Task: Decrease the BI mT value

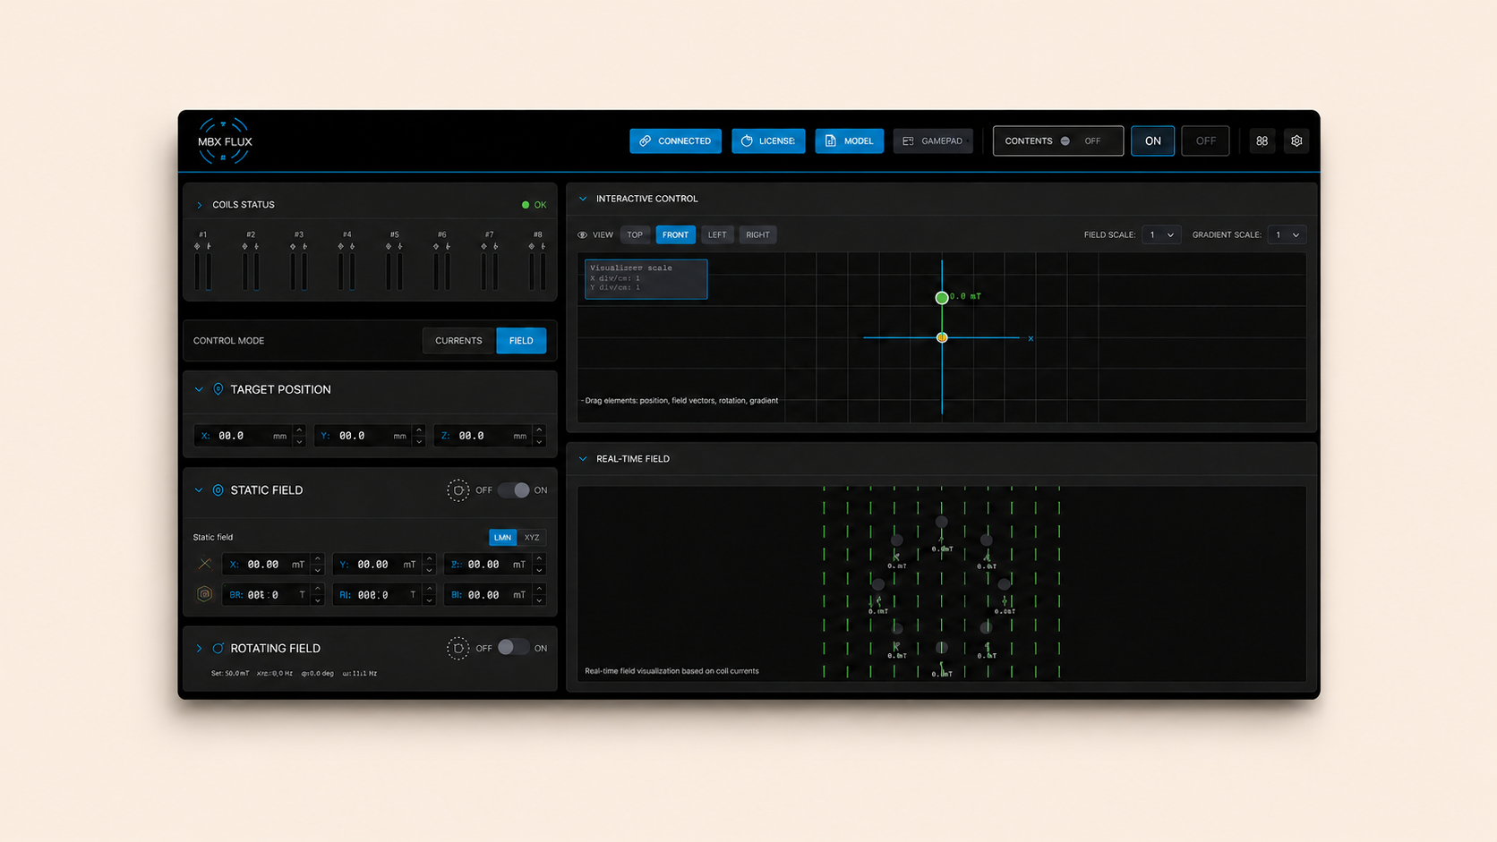Action: (539, 600)
